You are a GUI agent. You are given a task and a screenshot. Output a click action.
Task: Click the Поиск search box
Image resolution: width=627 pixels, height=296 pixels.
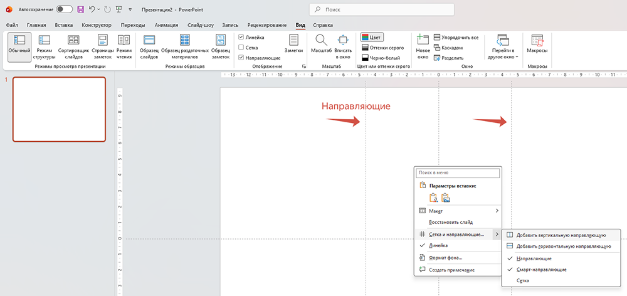pos(381,9)
